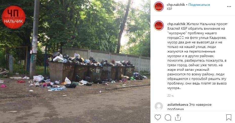Click the post caption text about мусорную проблему
Image resolution: width=235 pixels, height=123 pixels.
[197, 56]
